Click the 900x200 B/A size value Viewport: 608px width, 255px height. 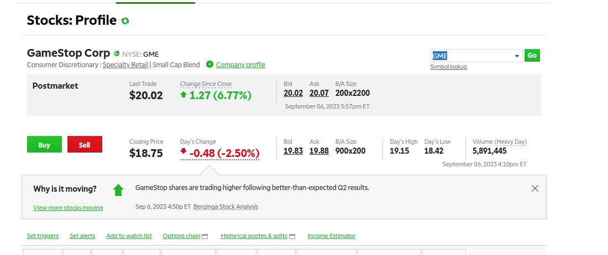pos(350,151)
